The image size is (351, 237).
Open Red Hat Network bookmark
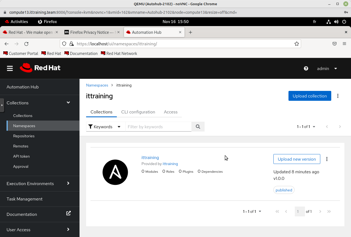119,54
